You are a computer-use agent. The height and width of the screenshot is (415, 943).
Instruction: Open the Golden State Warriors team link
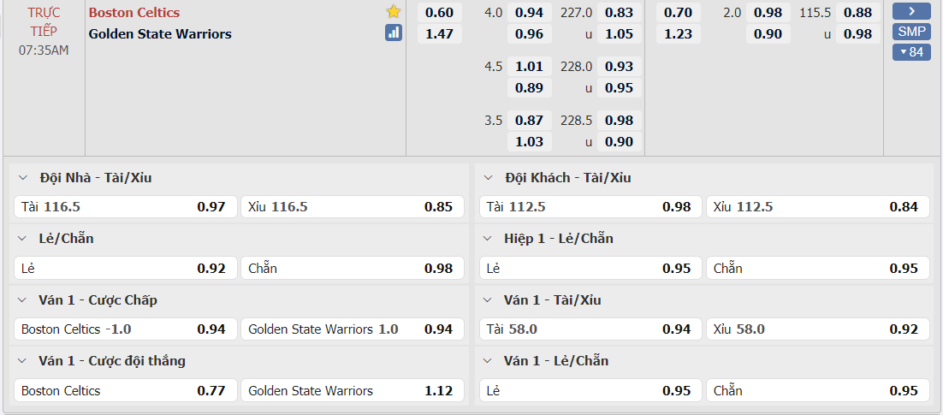[x=160, y=33]
